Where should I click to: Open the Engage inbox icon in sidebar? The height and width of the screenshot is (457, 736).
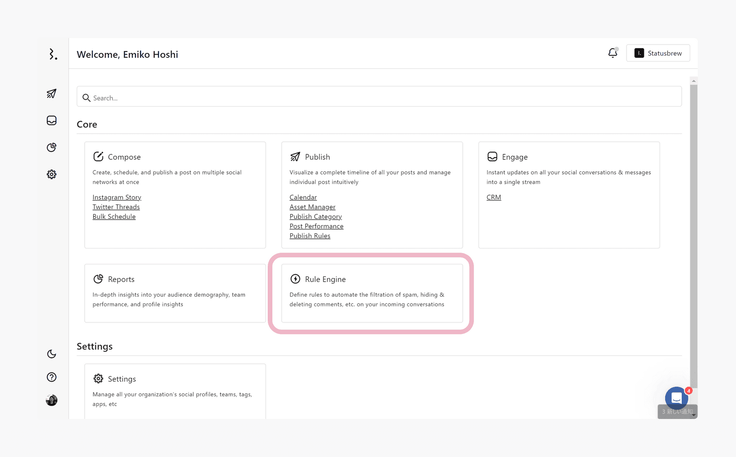52,120
